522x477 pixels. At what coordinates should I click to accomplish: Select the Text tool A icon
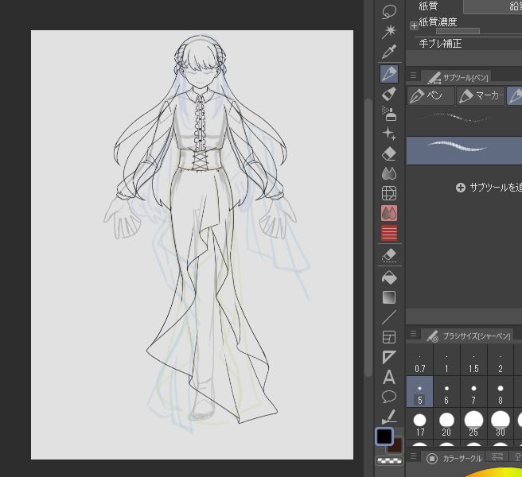(x=389, y=378)
